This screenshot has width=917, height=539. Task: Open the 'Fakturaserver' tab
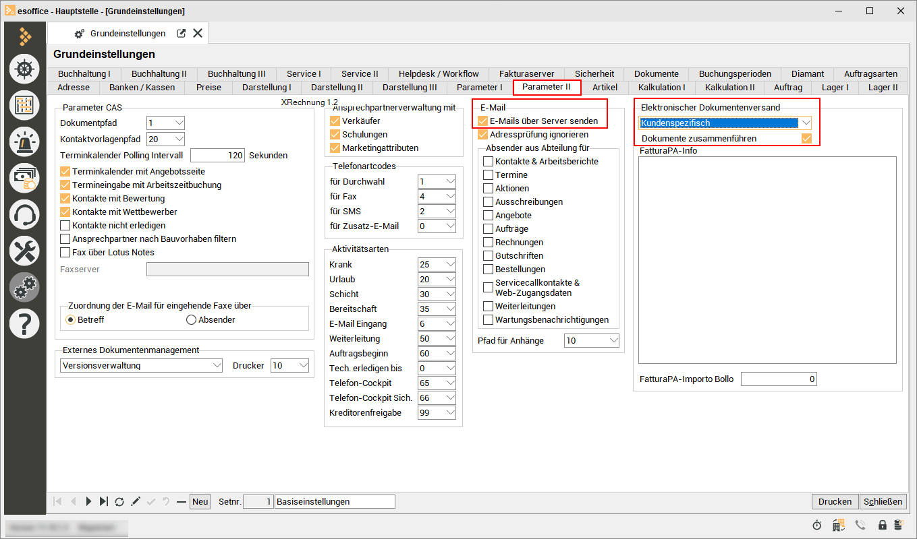526,73
